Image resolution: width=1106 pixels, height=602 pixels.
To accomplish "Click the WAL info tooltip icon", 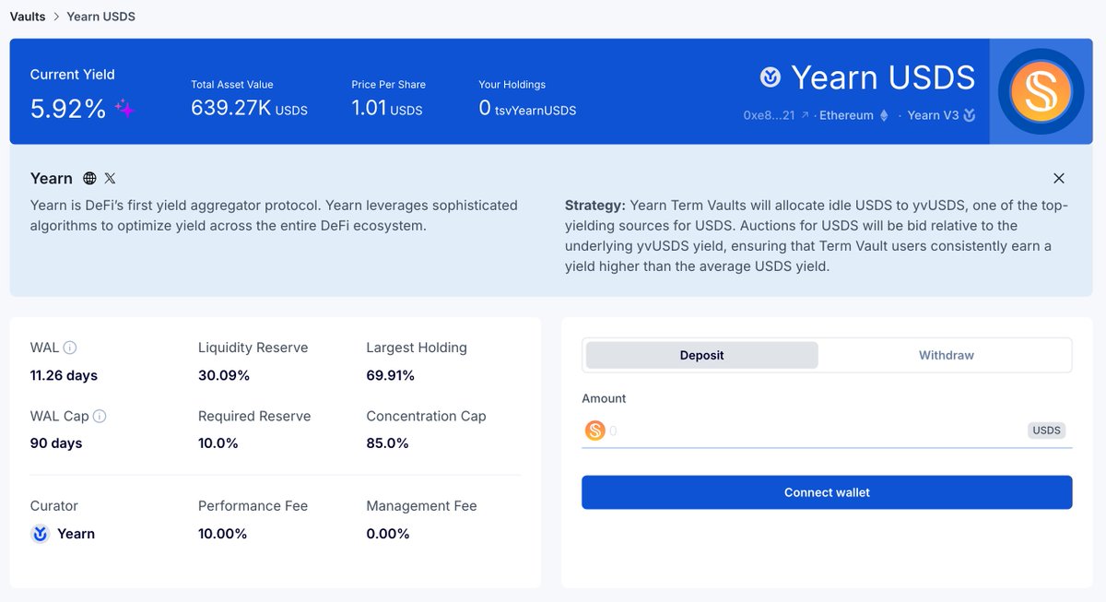I will (x=70, y=348).
